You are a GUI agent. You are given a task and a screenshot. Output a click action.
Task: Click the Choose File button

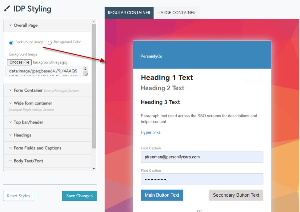pos(19,62)
